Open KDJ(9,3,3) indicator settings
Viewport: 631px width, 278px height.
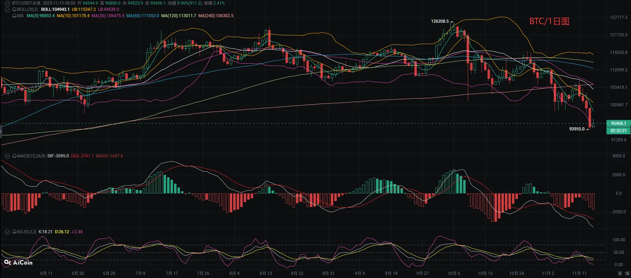[27, 232]
